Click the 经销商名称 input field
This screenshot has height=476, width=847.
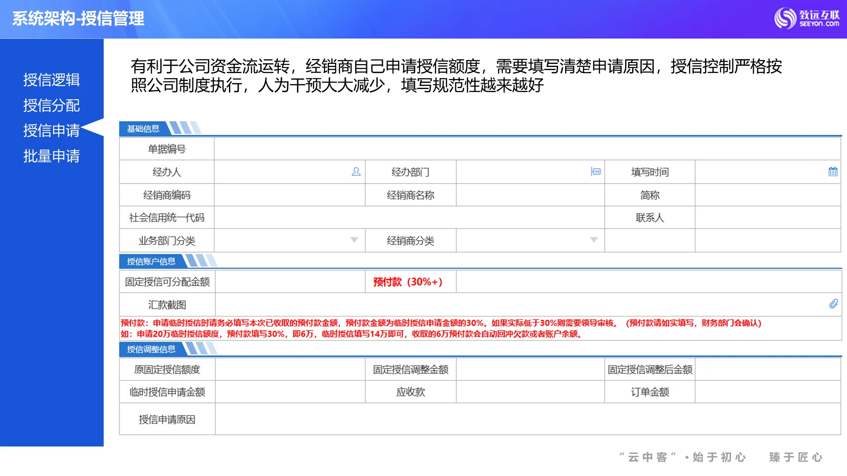[x=530, y=195]
